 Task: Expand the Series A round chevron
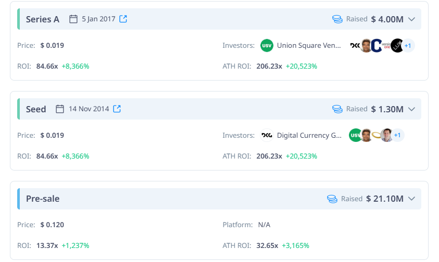click(411, 19)
